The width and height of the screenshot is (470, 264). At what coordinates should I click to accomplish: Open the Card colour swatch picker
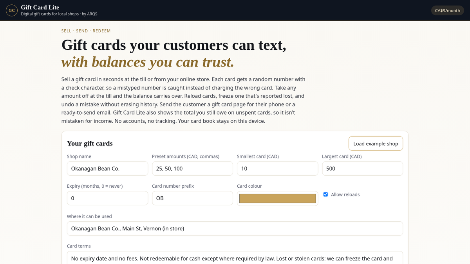277,198
